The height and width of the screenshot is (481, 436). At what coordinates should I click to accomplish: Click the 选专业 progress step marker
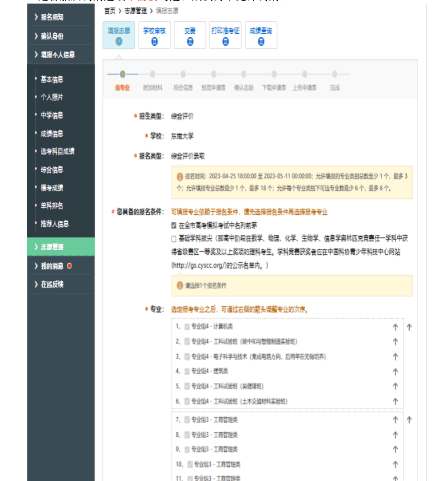pyautogui.click(x=123, y=75)
